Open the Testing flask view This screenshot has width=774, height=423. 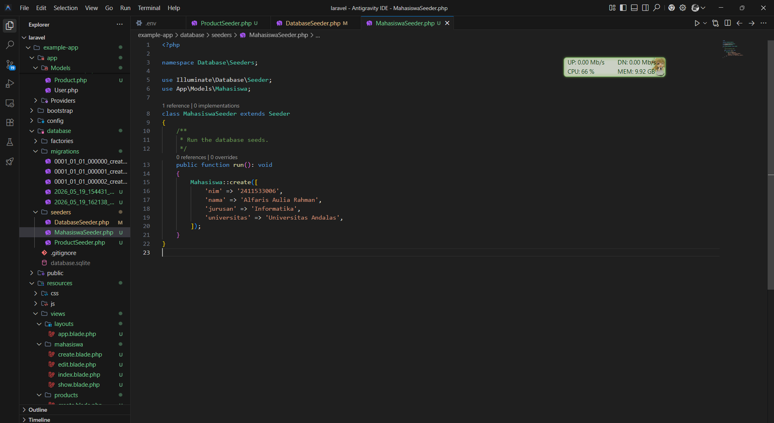point(10,142)
